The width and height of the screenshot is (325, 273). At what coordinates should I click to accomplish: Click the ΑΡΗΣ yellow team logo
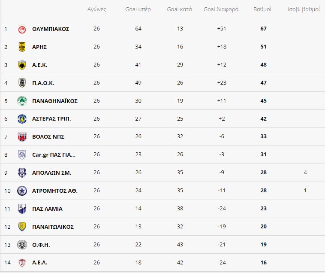point(22,47)
